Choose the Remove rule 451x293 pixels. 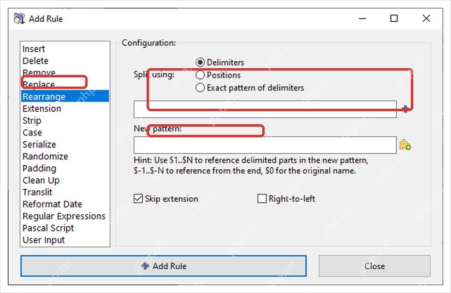tap(65, 73)
